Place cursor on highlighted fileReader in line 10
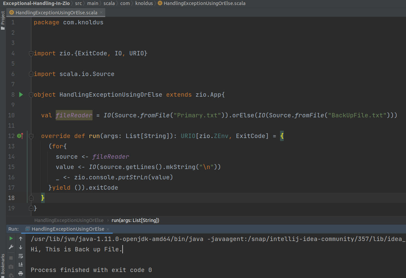Image resolution: width=406 pixels, height=278 pixels. tap(74, 115)
